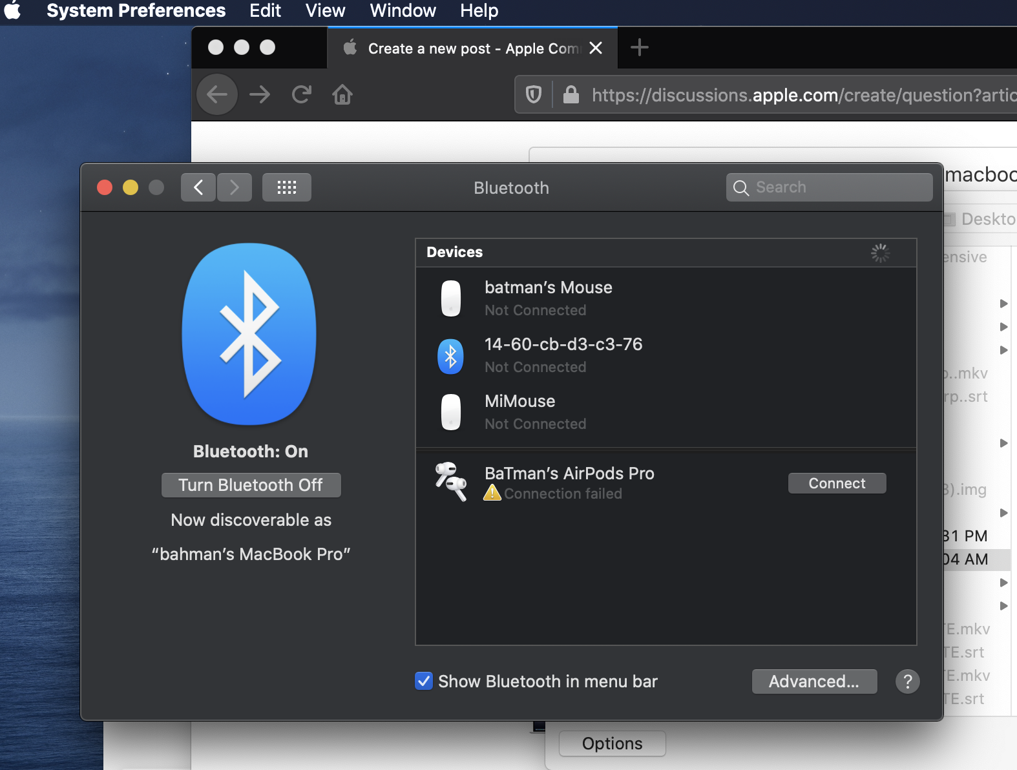Connect BaTman's AirPods Pro
Viewport: 1017px width, 770px height.
click(837, 483)
